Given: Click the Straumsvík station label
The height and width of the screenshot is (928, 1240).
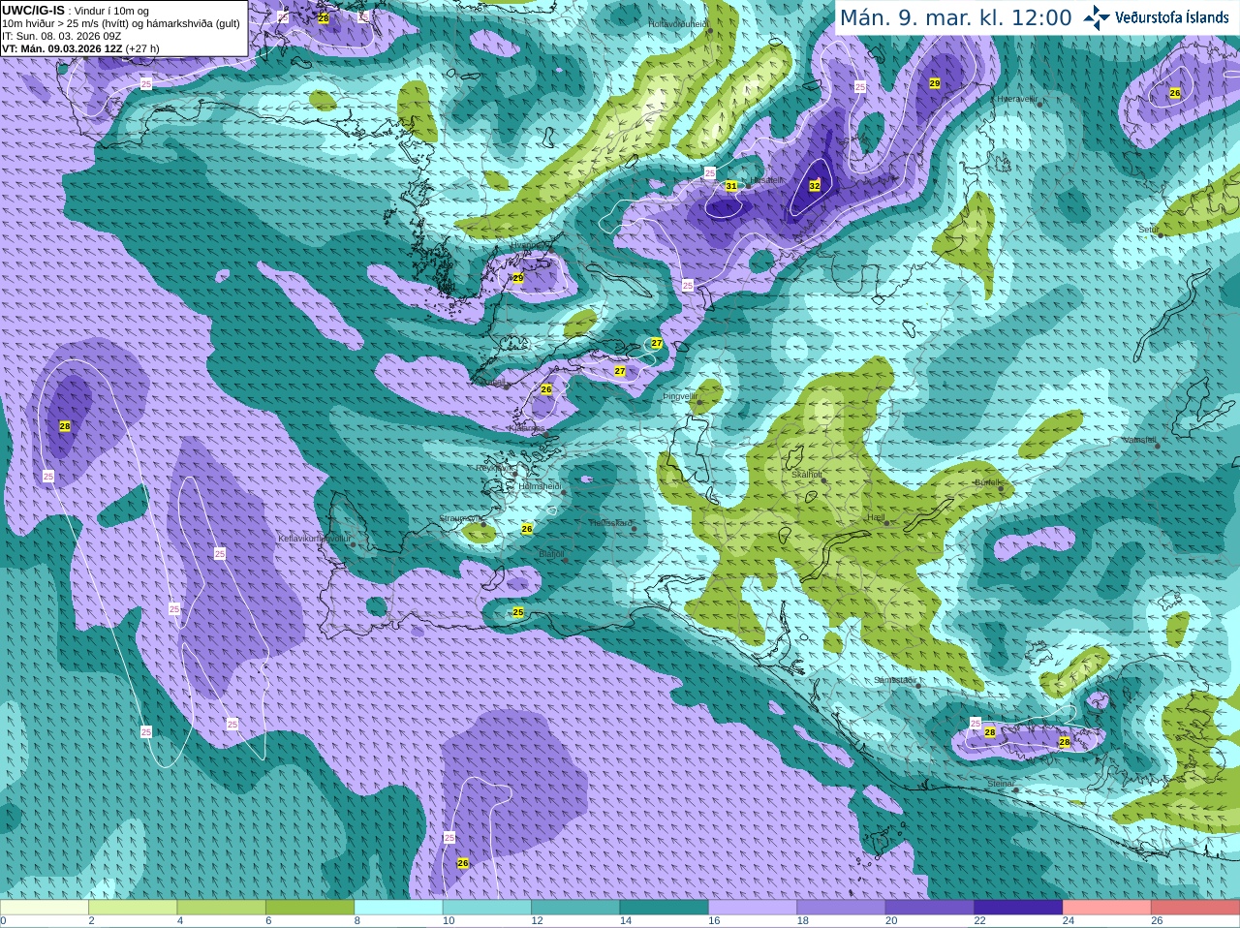Looking at the screenshot, I should coord(461,518).
